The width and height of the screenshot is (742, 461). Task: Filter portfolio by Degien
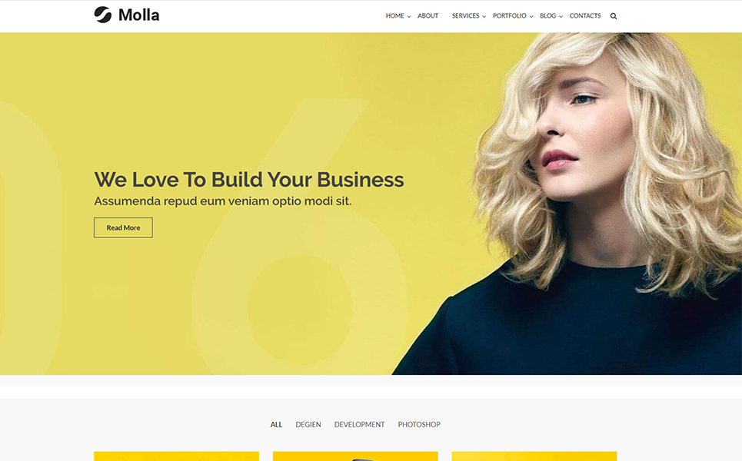308,425
